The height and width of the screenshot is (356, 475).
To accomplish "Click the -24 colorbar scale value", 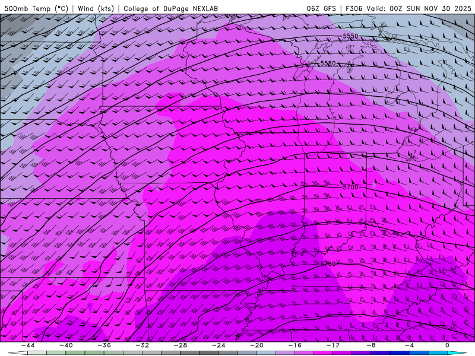I will pyautogui.click(x=218, y=345).
